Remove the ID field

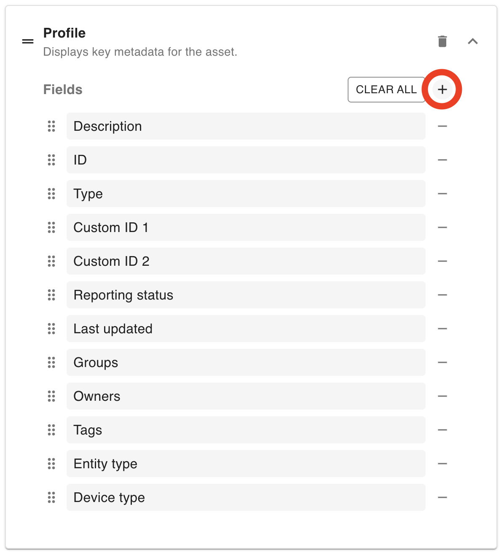[x=442, y=160]
